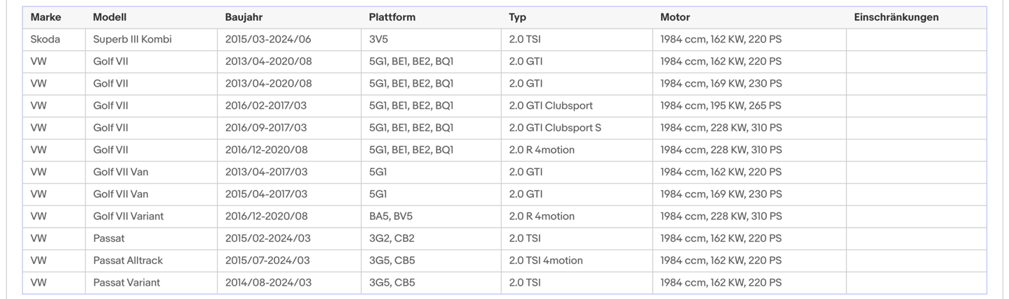Click the 3V5 platform cell
The image size is (1009, 299).
pos(379,40)
